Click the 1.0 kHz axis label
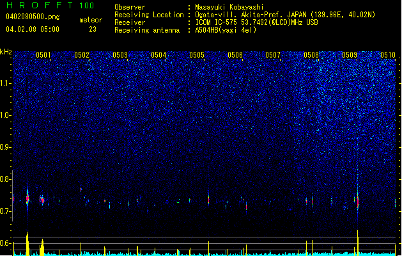Image resolution: width=402 pixels, height=256 pixels. (x=6, y=115)
